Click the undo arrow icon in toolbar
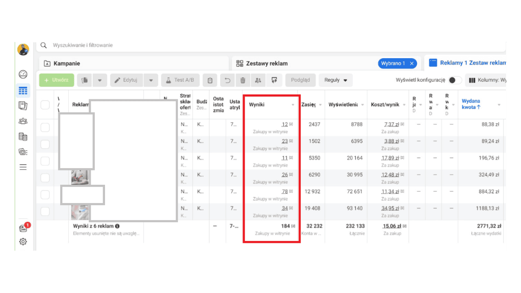The width and height of the screenshot is (521, 293). point(228,80)
